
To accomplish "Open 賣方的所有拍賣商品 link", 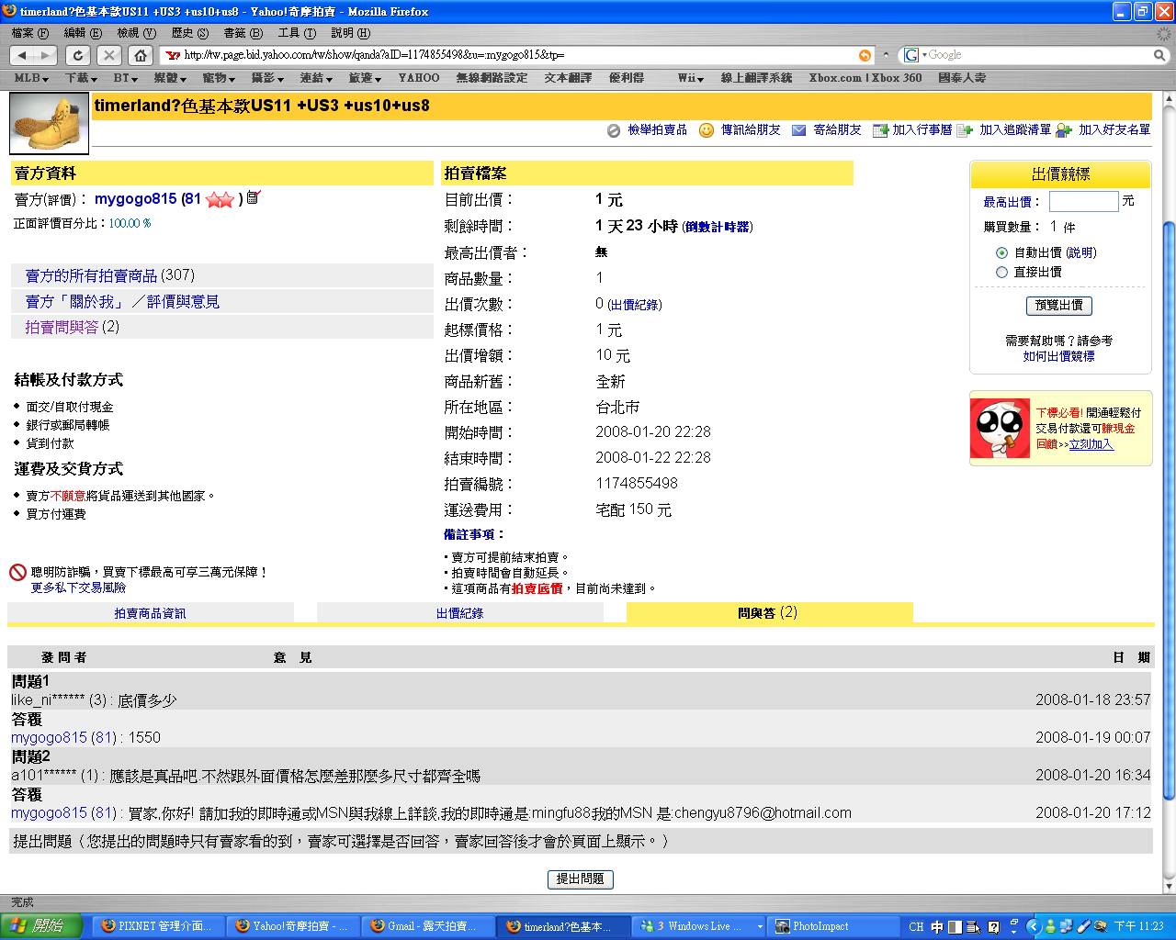I will pos(91,275).
